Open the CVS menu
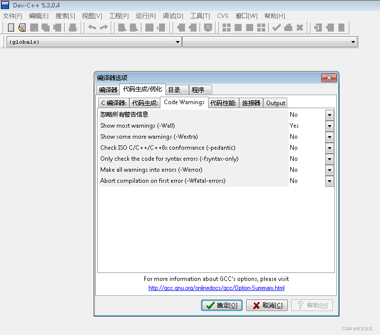380x335 pixels. pos(223,16)
